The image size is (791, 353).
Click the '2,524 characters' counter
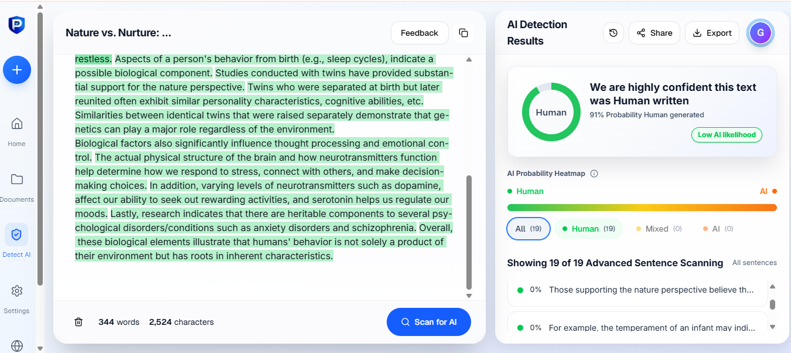coord(182,322)
